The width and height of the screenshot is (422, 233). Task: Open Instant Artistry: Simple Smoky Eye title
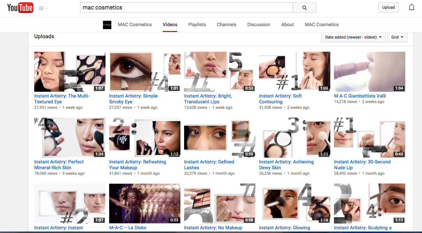(133, 99)
